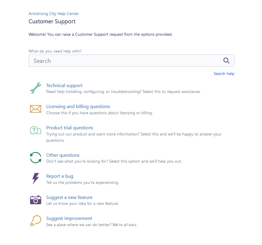The height and width of the screenshot is (245, 262).
Task: Open the Technical support request form
Action: click(64, 85)
